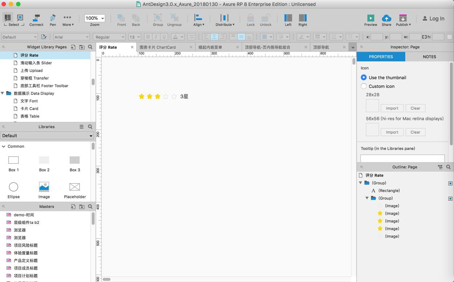Select the (Rectangle) item in Outline
This screenshot has width=454, height=282.
389,191
